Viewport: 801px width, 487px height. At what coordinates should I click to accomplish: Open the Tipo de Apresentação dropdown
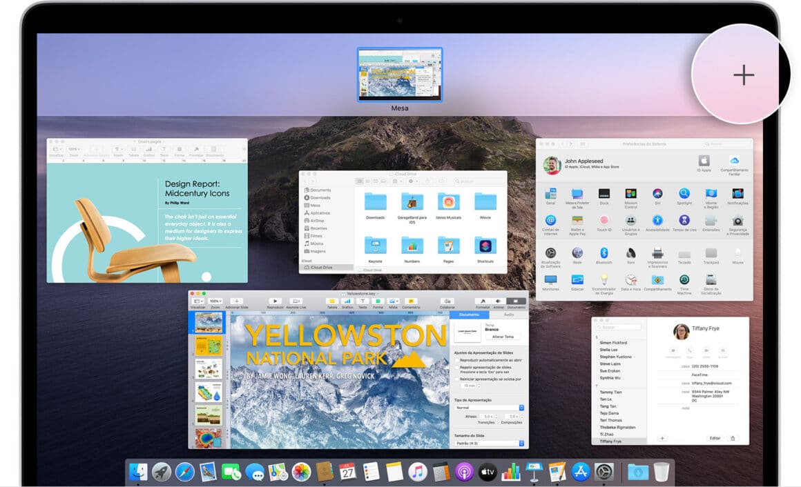(489, 408)
